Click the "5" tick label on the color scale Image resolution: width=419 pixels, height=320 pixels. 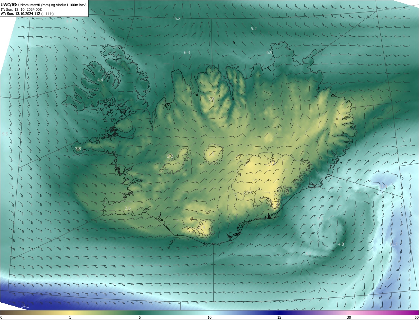pyautogui.click(x=140, y=318)
